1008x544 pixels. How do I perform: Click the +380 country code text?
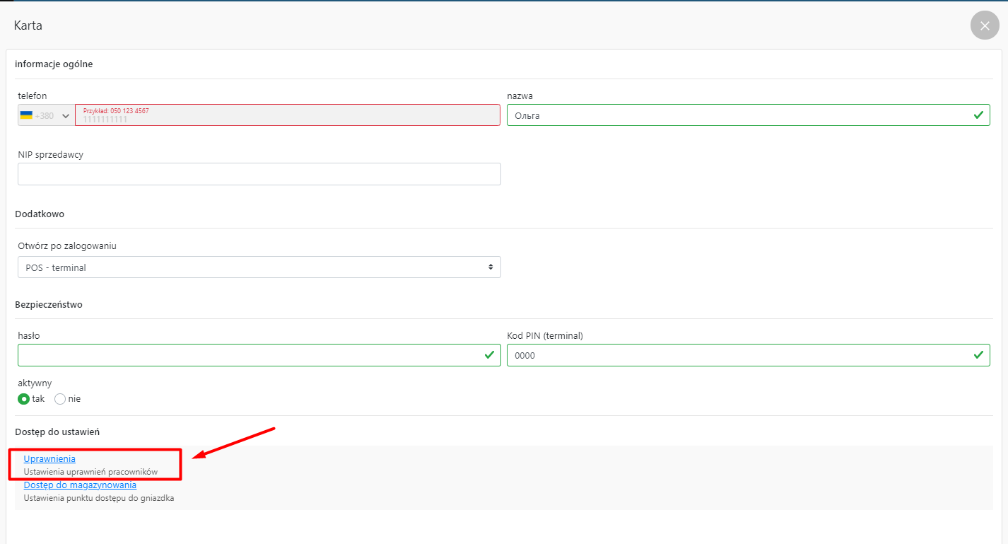coord(45,116)
